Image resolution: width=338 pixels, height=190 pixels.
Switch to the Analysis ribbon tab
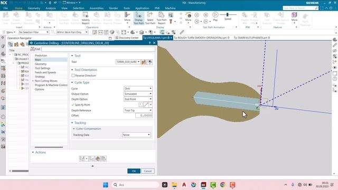click(51, 8)
